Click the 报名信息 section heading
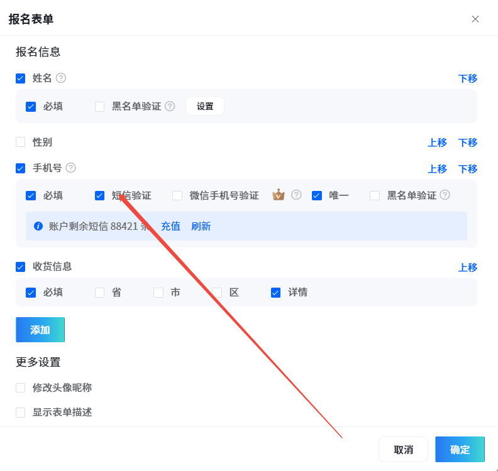Screen dimensions: 498x471 pyautogui.click(x=38, y=51)
